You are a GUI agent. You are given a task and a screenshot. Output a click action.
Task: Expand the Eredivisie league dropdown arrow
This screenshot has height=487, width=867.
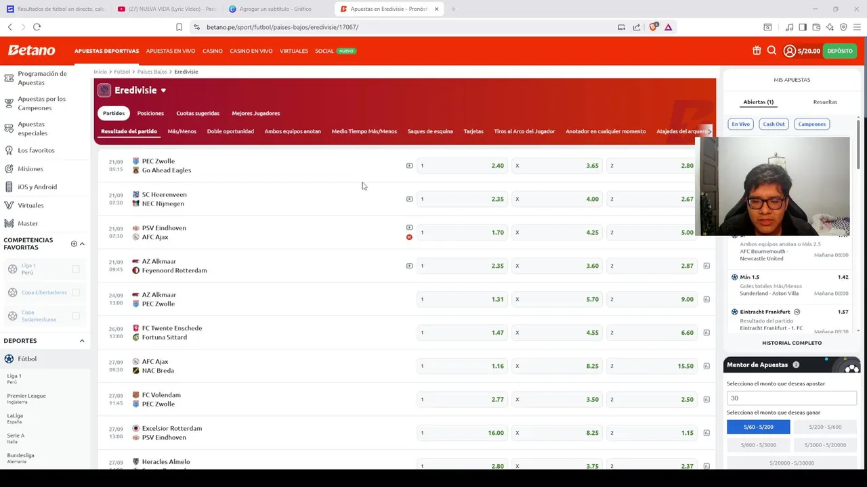click(163, 91)
